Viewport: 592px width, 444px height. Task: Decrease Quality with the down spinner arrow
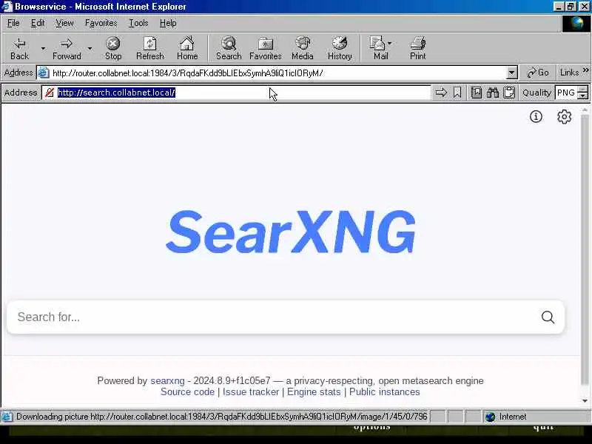pyautogui.click(x=583, y=96)
